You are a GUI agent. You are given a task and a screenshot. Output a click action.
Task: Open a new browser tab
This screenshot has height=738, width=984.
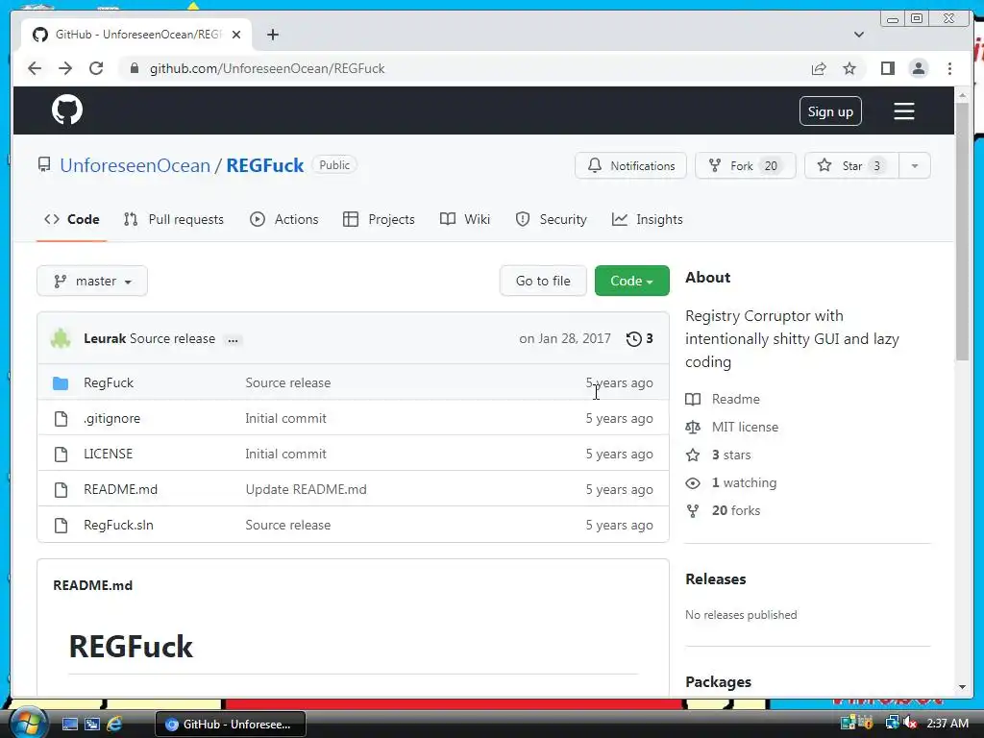tap(272, 35)
